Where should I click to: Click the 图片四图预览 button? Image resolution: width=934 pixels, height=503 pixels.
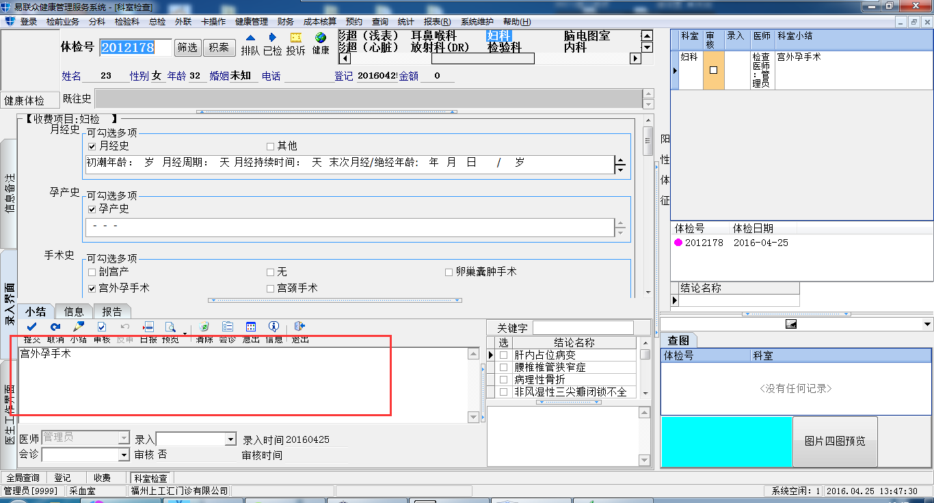[835, 441]
